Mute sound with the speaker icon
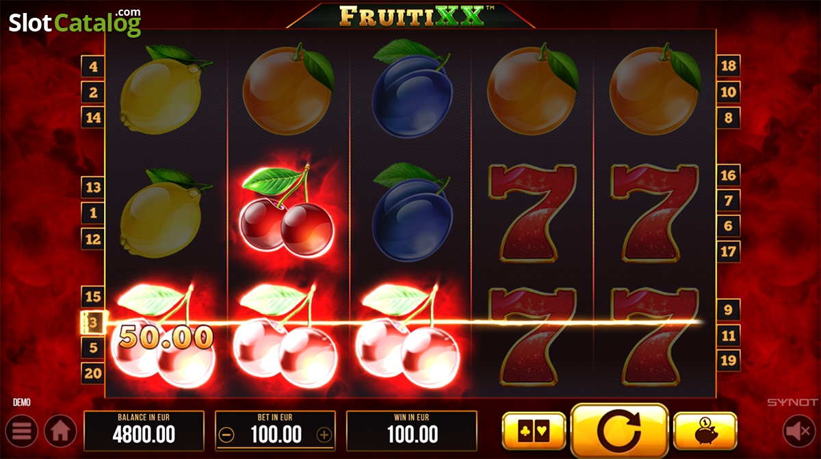Screen dimensions: 821x459 tap(798, 432)
